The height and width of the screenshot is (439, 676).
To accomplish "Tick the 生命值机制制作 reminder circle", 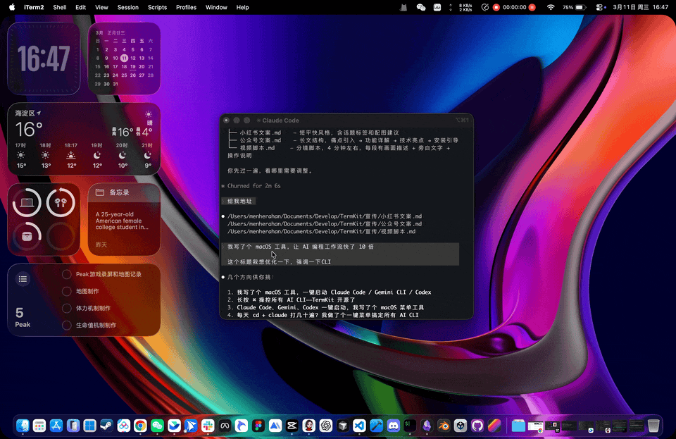I will point(66,325).
